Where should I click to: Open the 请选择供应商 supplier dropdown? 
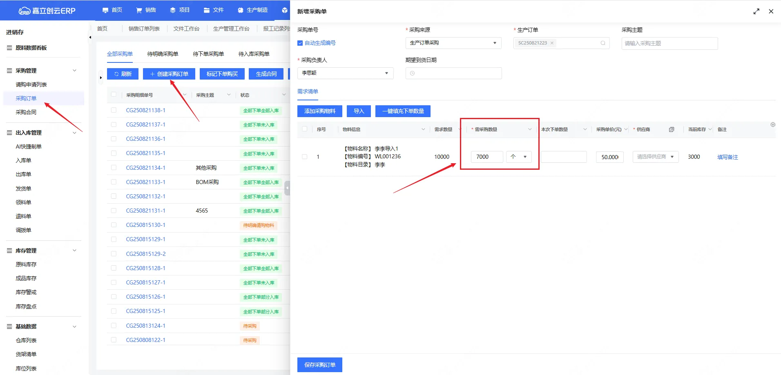coord(655,157)
